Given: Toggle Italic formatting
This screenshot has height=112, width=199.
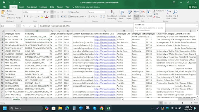Looking at the screenshot, I should coord(28,16).
